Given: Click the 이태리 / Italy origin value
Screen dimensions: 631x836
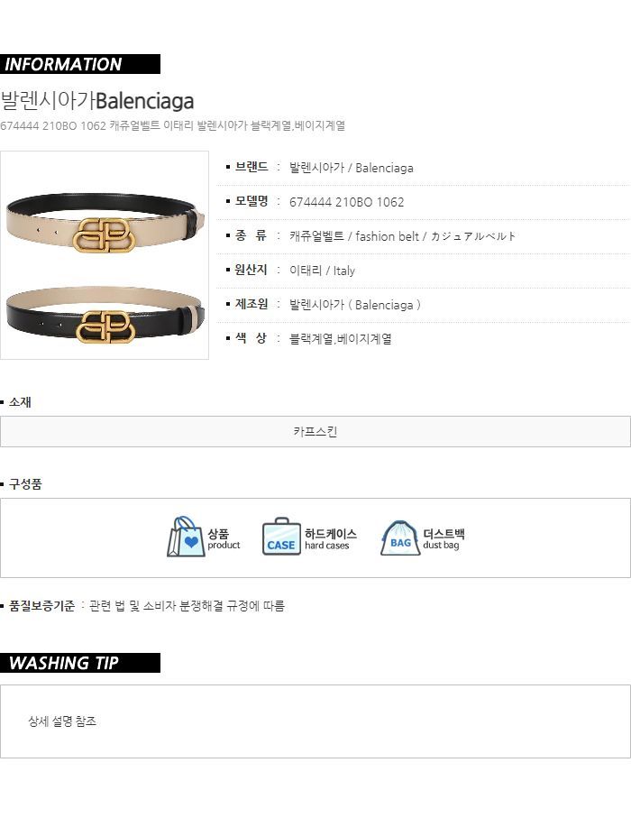Looking at the screenshot, I should coord(322,271).
